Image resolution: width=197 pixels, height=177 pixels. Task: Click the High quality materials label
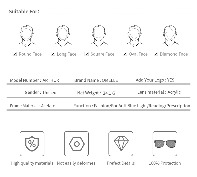32,163
